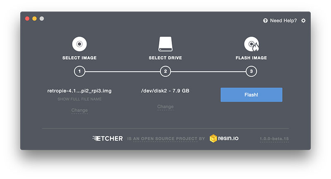
Task: Click the Select Image disc icon
Action: [79, 43]
